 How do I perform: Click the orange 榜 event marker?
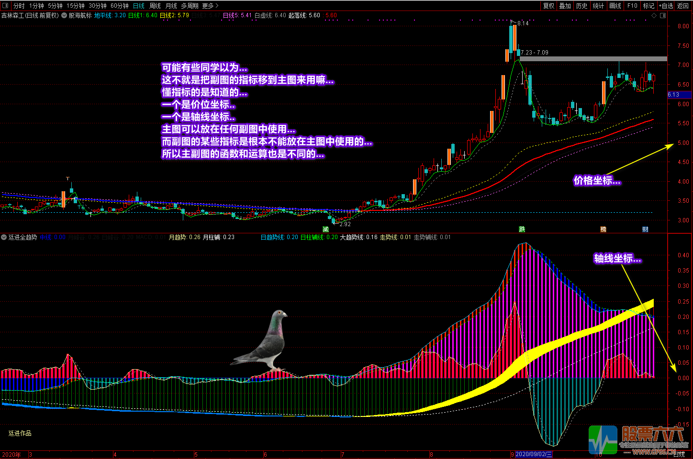pos(603,229)
